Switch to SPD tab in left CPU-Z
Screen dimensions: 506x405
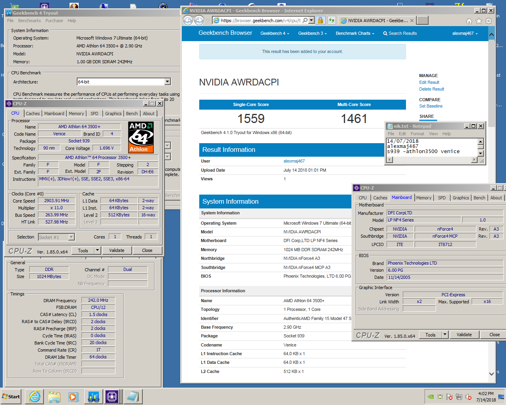click(94, 114)
